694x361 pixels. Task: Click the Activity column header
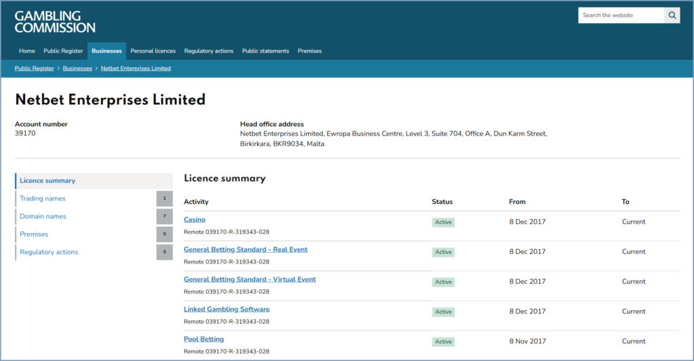196,202
